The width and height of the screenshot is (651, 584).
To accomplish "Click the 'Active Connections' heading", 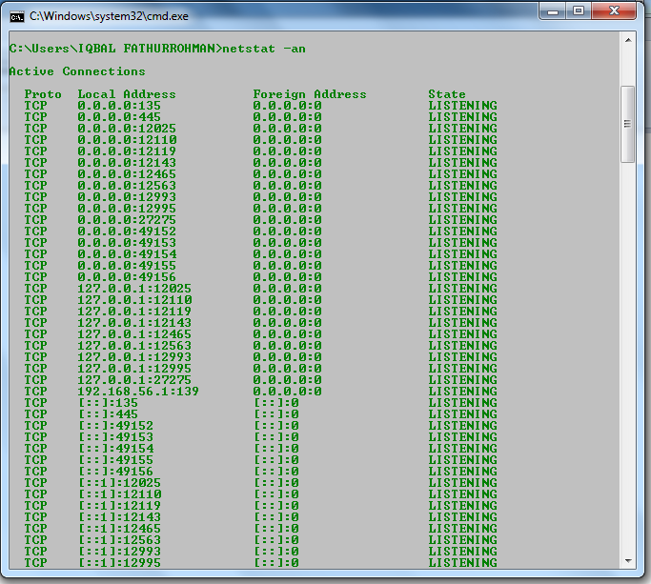I will (x=77, y=71).
